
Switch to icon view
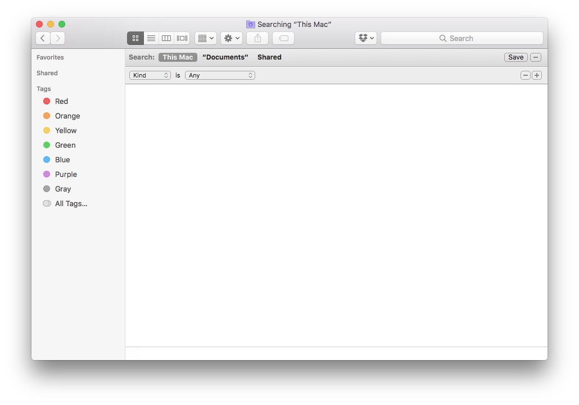(x=135, y=38)
